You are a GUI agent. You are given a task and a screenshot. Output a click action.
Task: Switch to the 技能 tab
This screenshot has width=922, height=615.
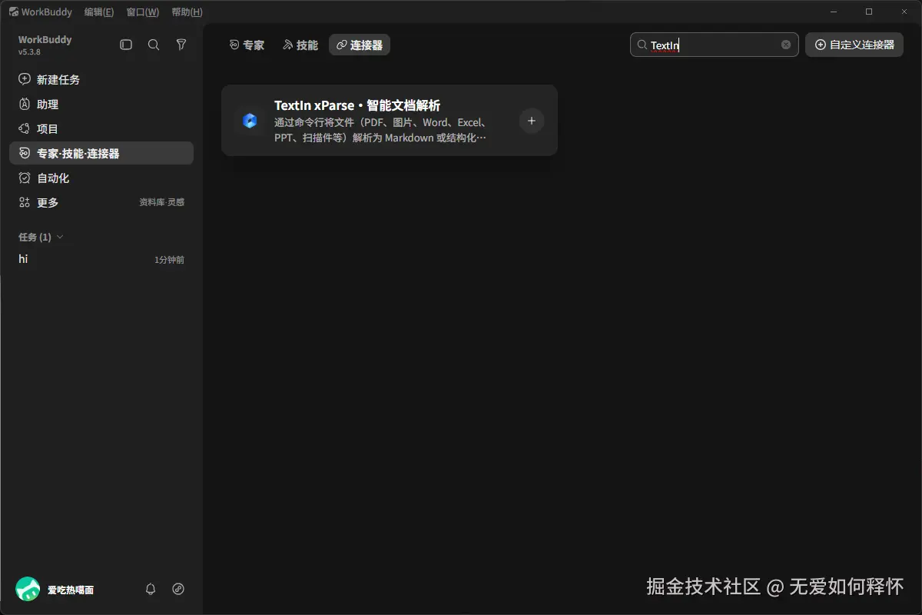click(x=300, y=45)
